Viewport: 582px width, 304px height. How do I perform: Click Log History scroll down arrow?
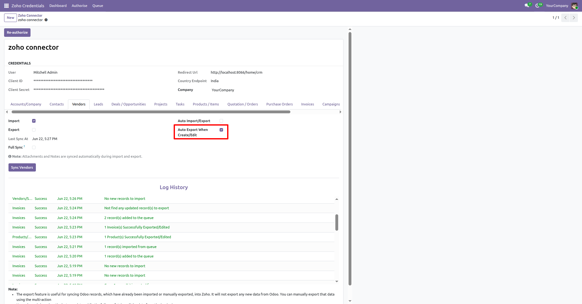(x=337, y=281)
